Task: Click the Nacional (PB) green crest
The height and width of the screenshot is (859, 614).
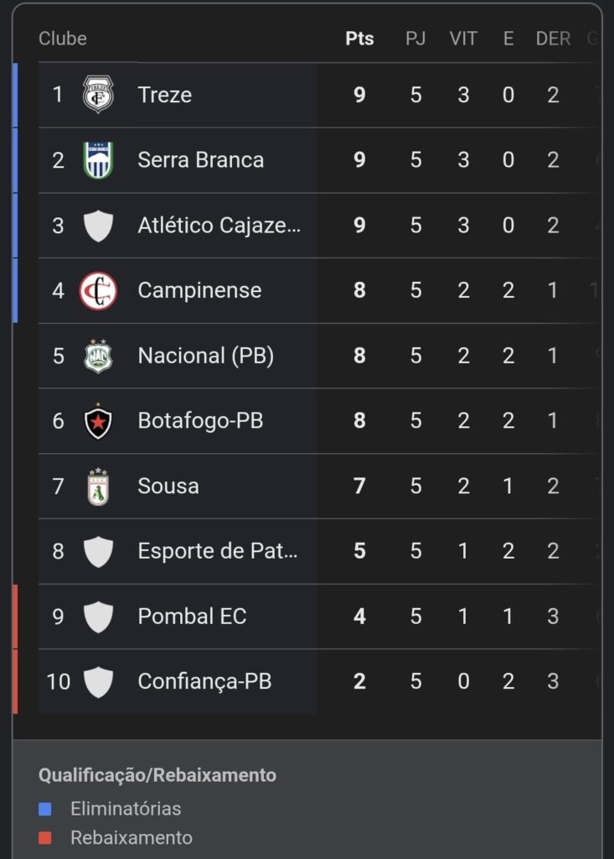Action: [98, 356]
